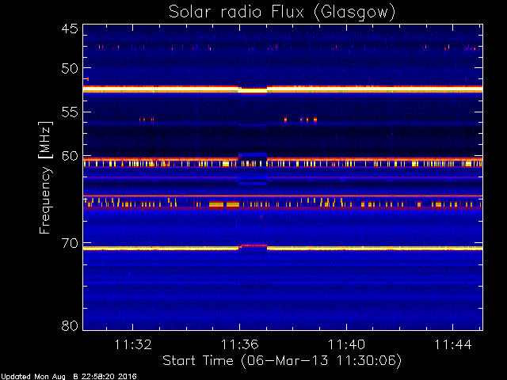Click the 50 frequency tick label
Viewport: 507px width, 380px height.
pyautogui.click(x=70, y=69)
